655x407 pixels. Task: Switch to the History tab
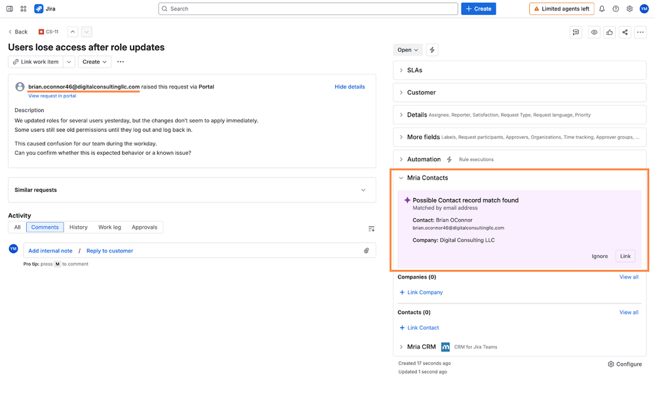point(79,227)
